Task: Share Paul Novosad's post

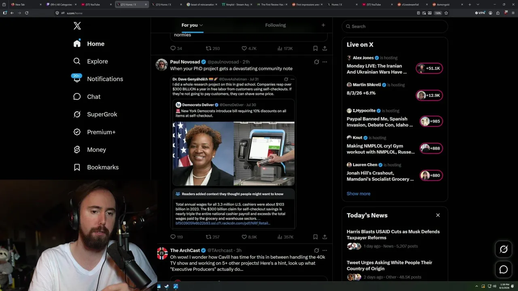Action: [x=325, y=237]
